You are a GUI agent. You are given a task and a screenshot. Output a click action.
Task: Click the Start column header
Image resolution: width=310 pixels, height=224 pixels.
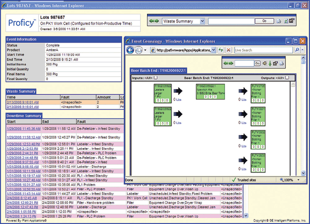(x=23, y=121)
